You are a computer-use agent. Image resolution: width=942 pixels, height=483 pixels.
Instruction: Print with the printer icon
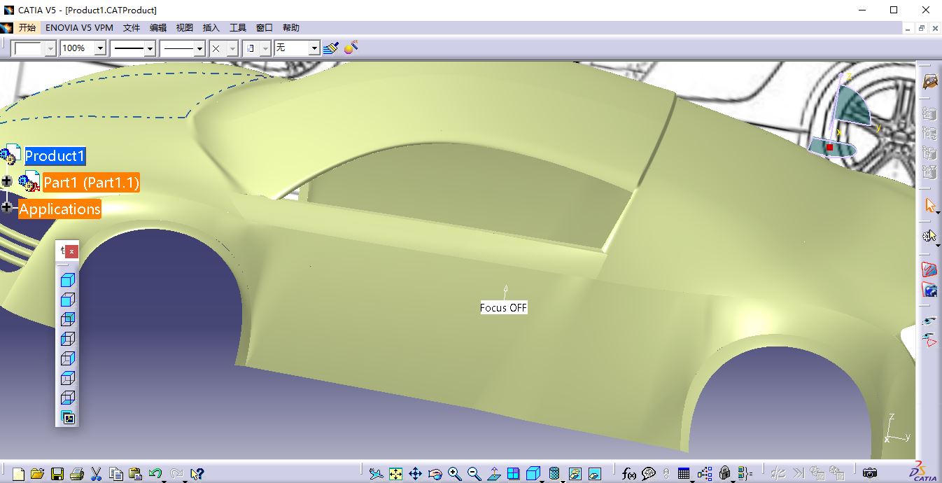[77, 474]
